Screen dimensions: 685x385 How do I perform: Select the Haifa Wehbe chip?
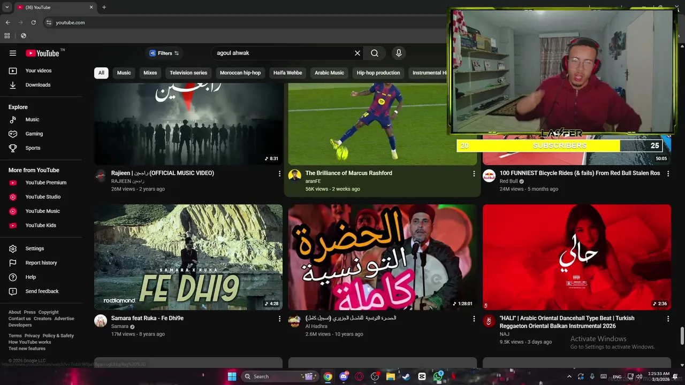tap(288, 73)
